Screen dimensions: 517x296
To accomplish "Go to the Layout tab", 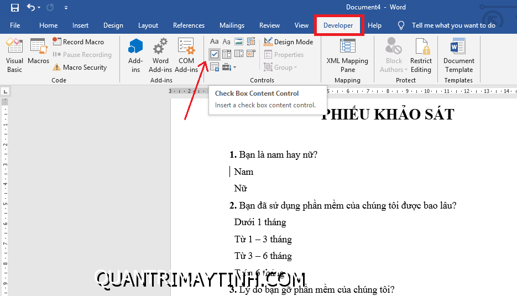I will (x=148, y=25).
